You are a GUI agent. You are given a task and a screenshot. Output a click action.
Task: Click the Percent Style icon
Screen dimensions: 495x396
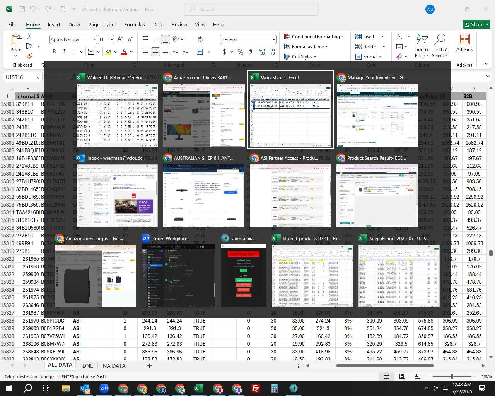coord(241,52)
